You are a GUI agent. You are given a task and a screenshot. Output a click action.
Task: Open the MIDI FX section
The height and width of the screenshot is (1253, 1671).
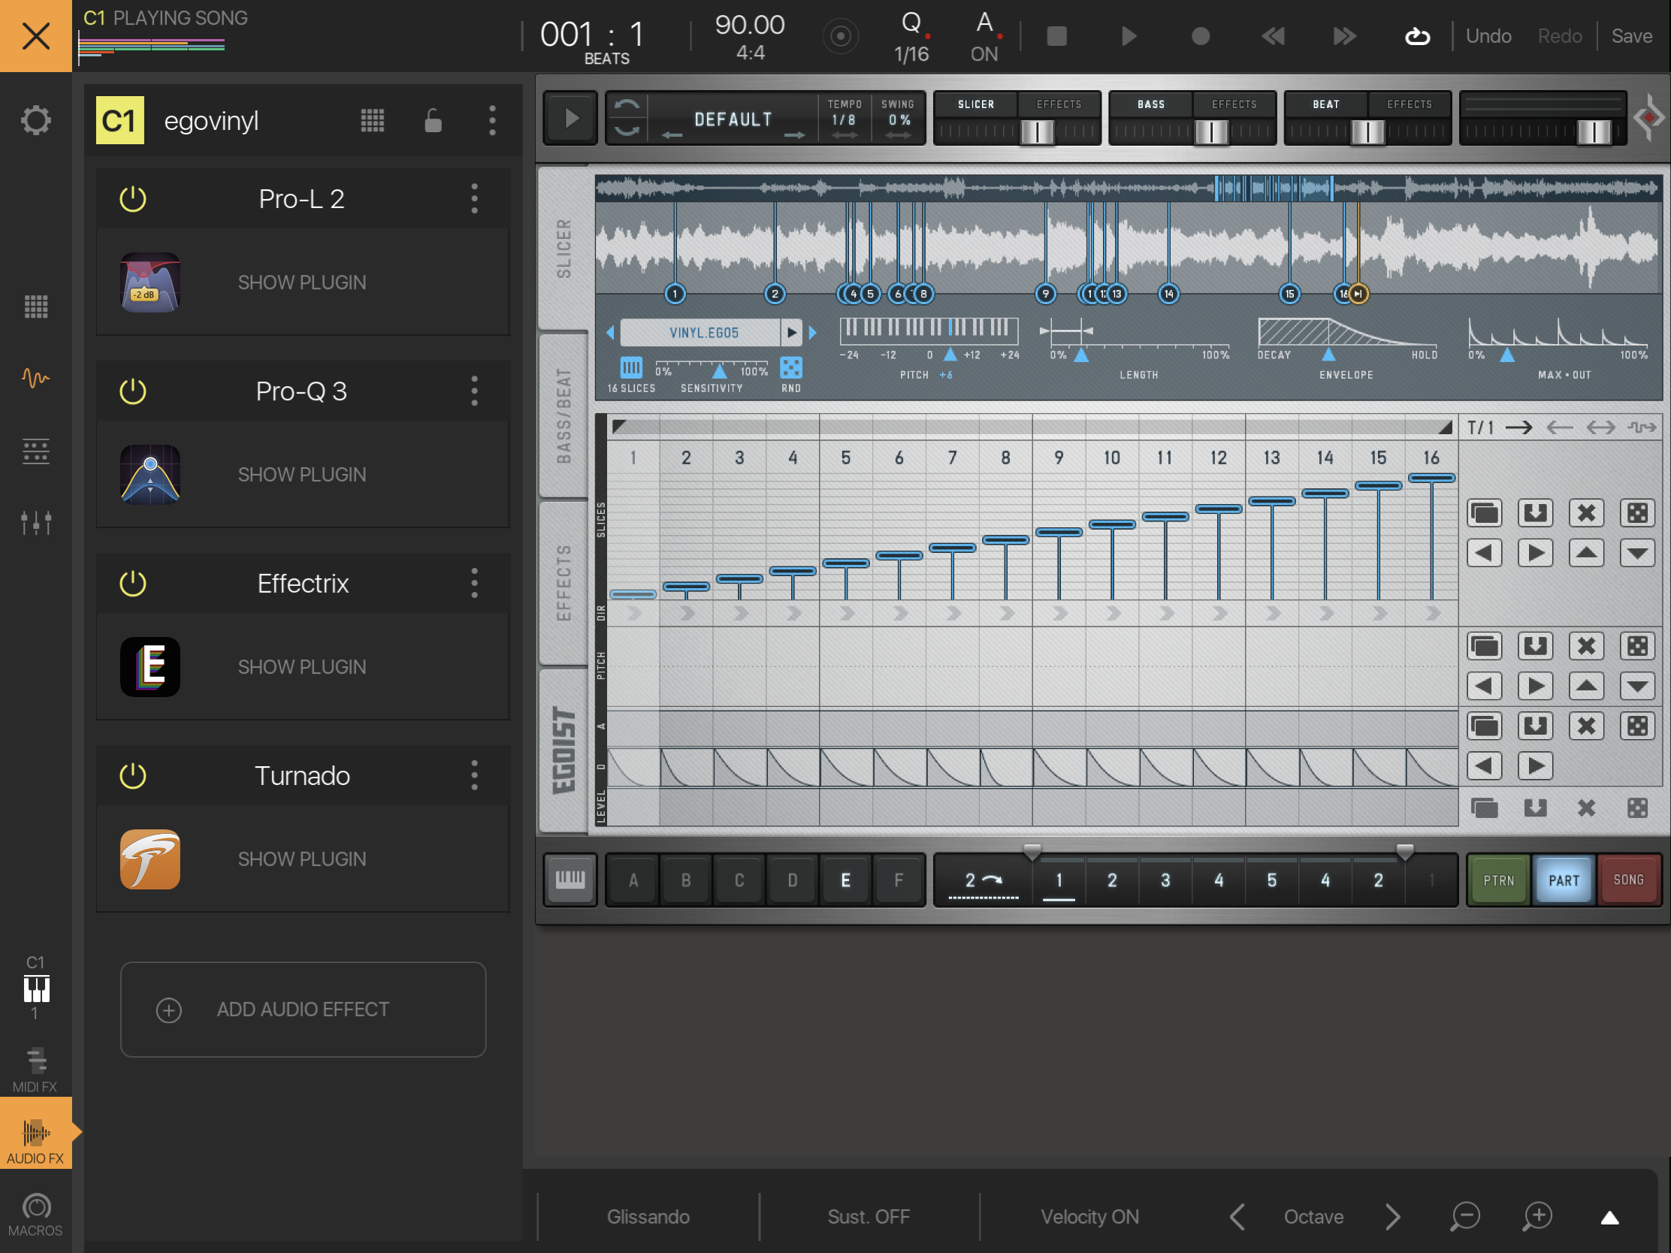(x=35, y=1070)
